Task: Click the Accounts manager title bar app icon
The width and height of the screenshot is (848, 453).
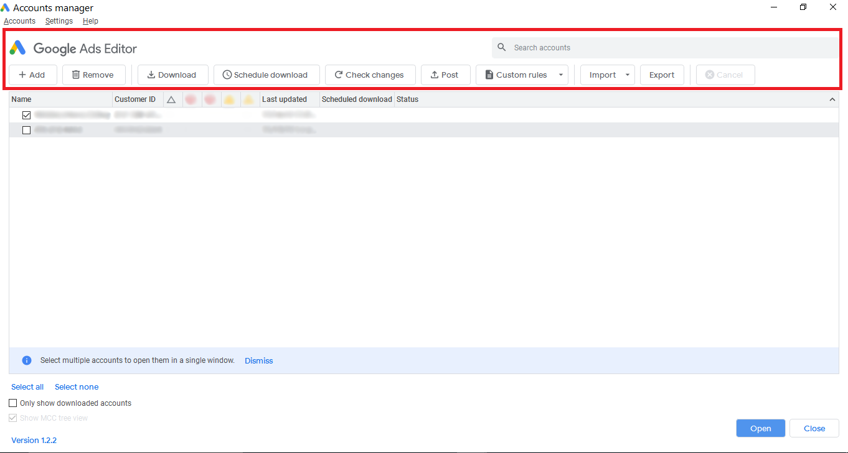Action: pyautogui.click(x=5, y=7)
